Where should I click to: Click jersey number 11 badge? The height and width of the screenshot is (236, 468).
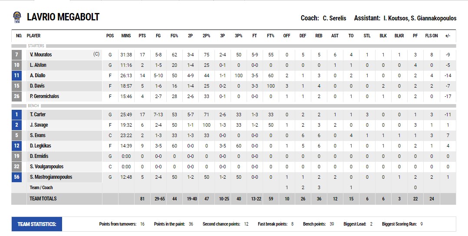pyautogui.click(x=16, y=75)
